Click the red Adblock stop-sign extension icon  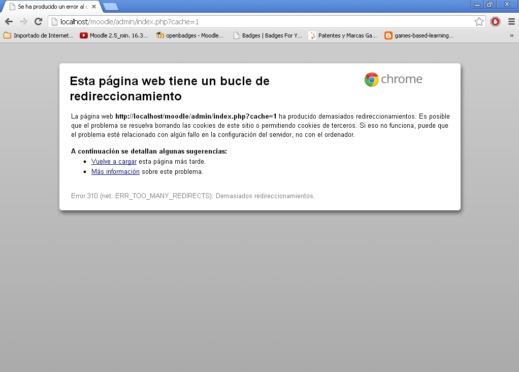point(495,21)
